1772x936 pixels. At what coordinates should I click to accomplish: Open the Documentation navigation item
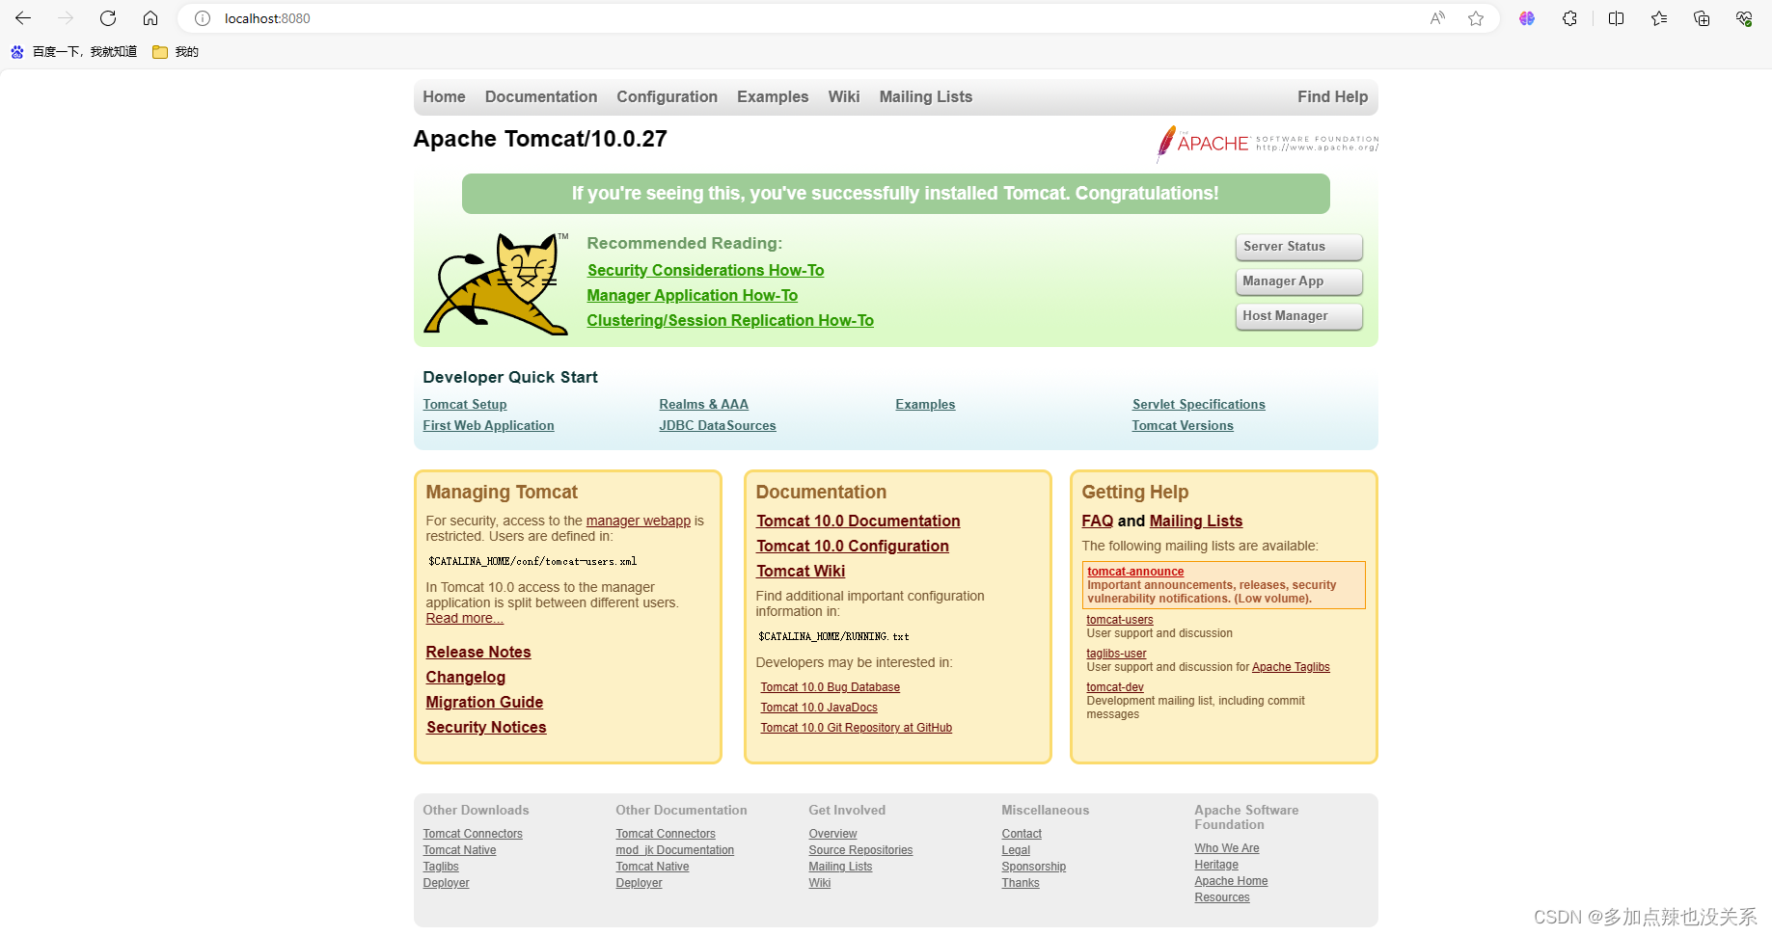click(541, 96)
